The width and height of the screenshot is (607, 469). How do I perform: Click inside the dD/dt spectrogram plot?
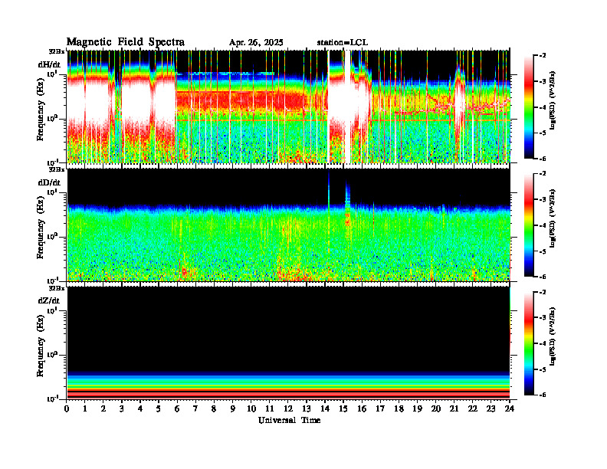coord(288,225)
